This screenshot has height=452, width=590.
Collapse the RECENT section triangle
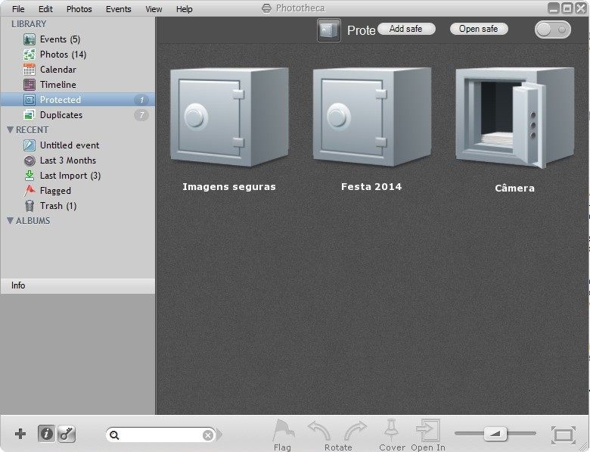coord(10,130)
